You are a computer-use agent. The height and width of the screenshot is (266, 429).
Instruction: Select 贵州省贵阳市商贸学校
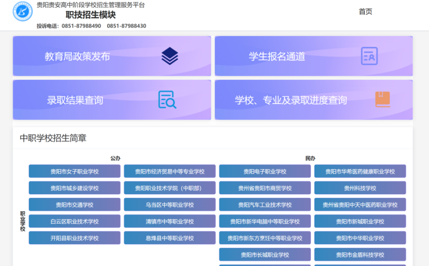265,188
